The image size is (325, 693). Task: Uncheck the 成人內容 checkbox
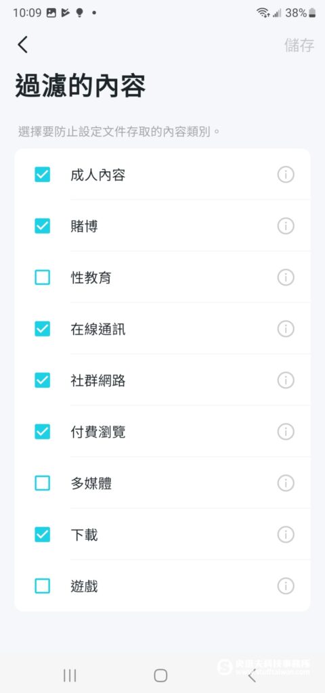[43, 175]
